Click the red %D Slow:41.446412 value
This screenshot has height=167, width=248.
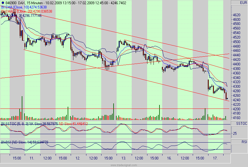(73, 124)
